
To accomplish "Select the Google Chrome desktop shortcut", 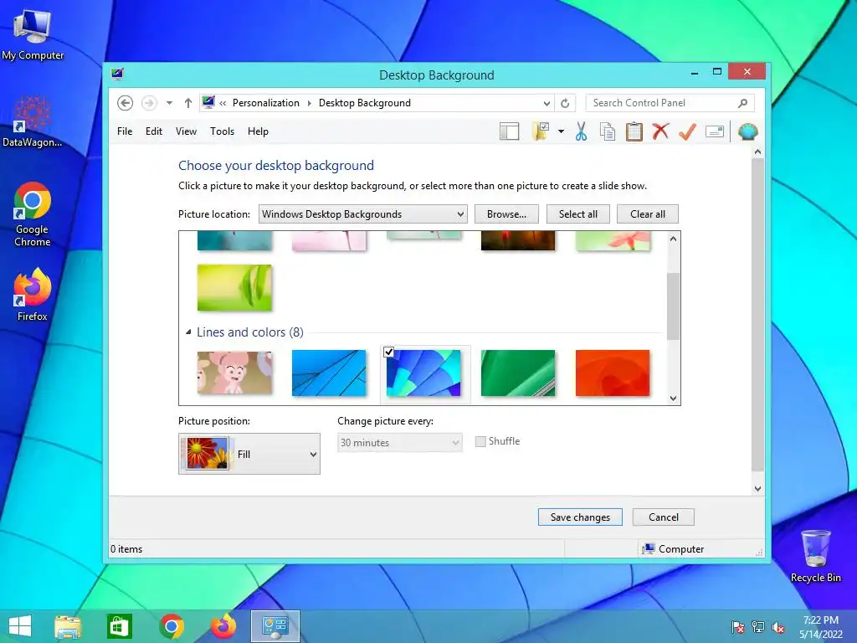I will click(x=33, y=214).
